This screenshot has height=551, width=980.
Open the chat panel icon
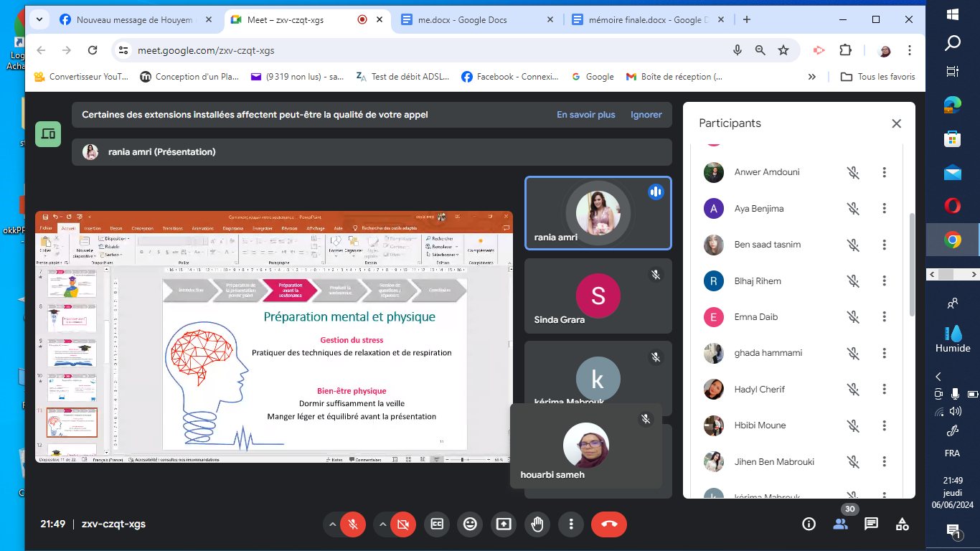(871, 524)
